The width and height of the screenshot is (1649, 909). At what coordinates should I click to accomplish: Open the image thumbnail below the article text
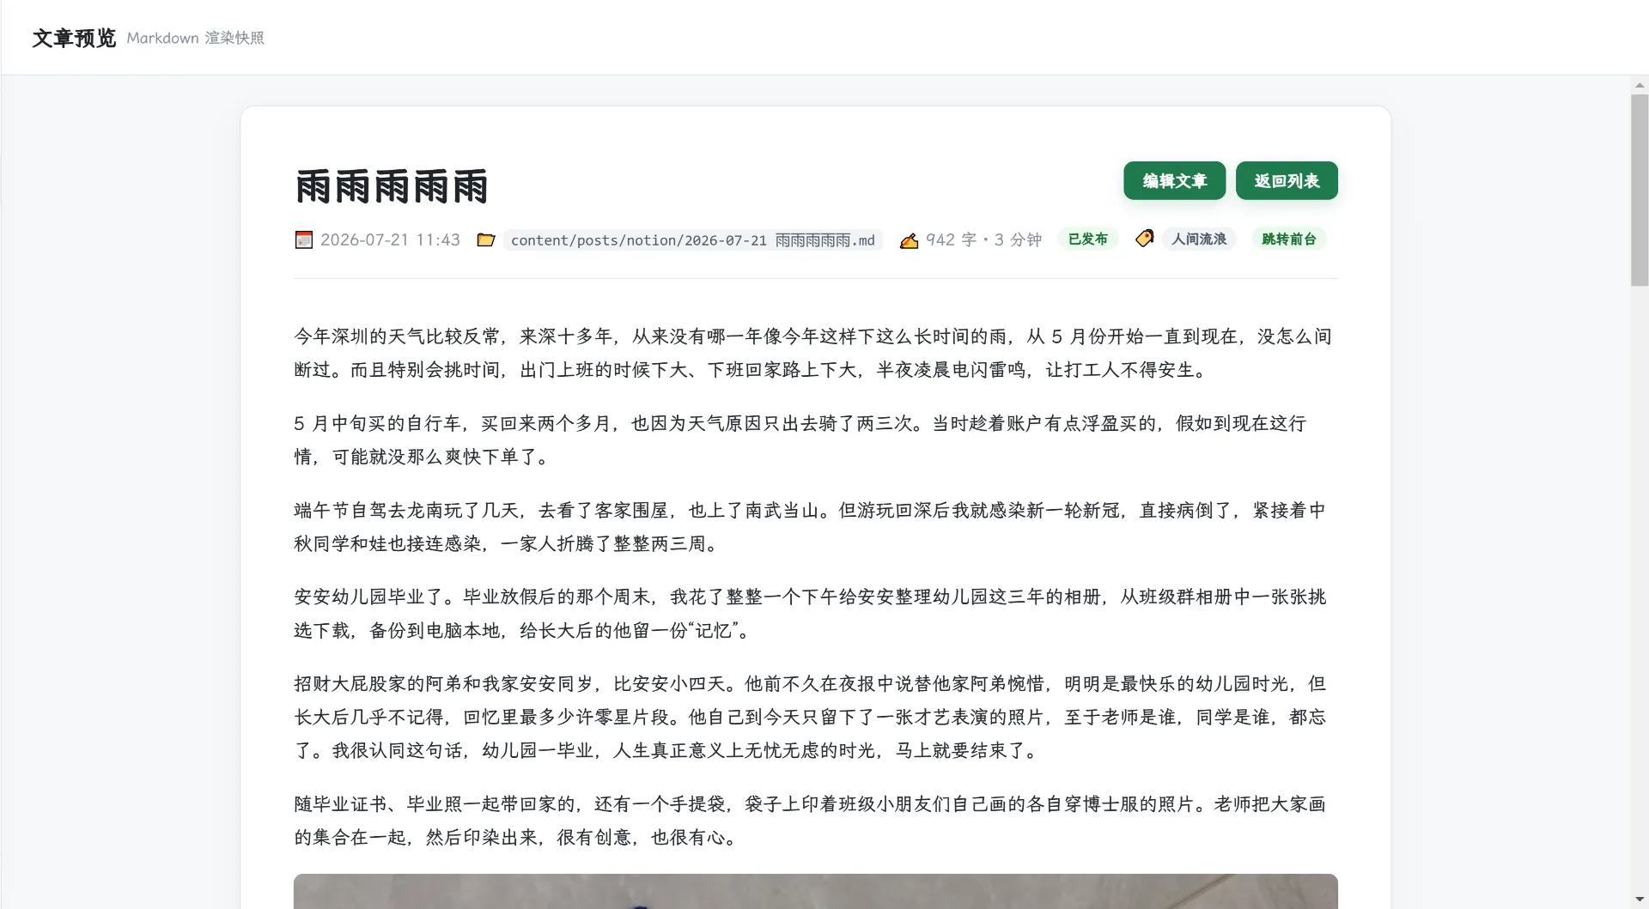[x=815, y=891]
